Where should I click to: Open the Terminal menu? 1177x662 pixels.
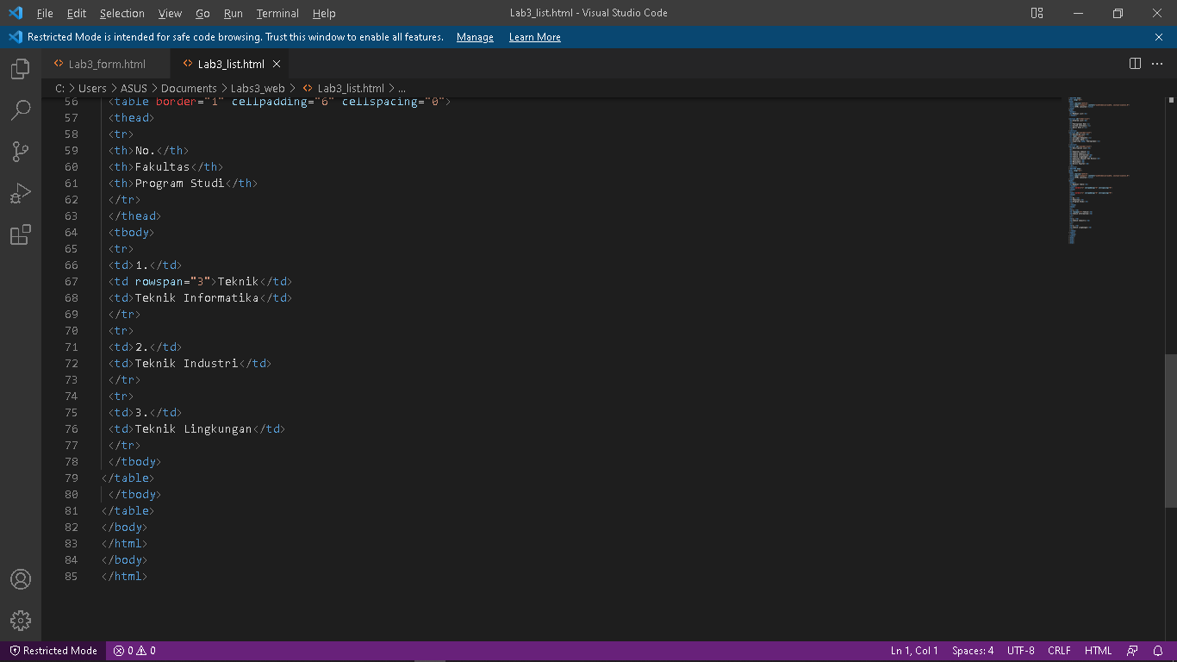(x=277, y=13)
